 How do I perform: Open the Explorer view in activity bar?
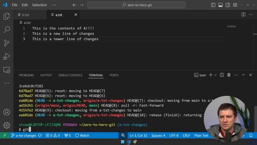coord(6,16)
